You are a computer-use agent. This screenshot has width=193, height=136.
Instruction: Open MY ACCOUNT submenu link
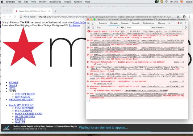pyautogui.click(x=24, y=111)
